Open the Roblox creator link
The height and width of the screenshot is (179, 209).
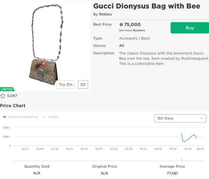pyautogui.click(x=105, y=14)
